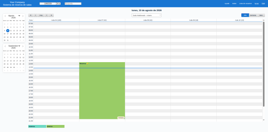Screen dimensions: 268x132
Task: Open the lucas user profile link
Action: tap(257, 3)
